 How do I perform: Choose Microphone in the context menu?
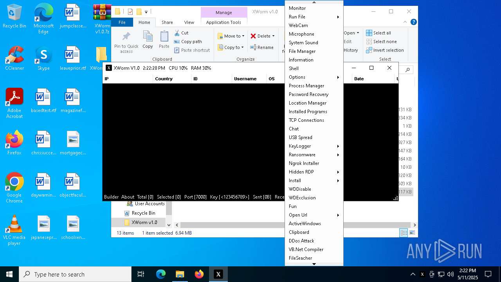click(x=314, y=34)
